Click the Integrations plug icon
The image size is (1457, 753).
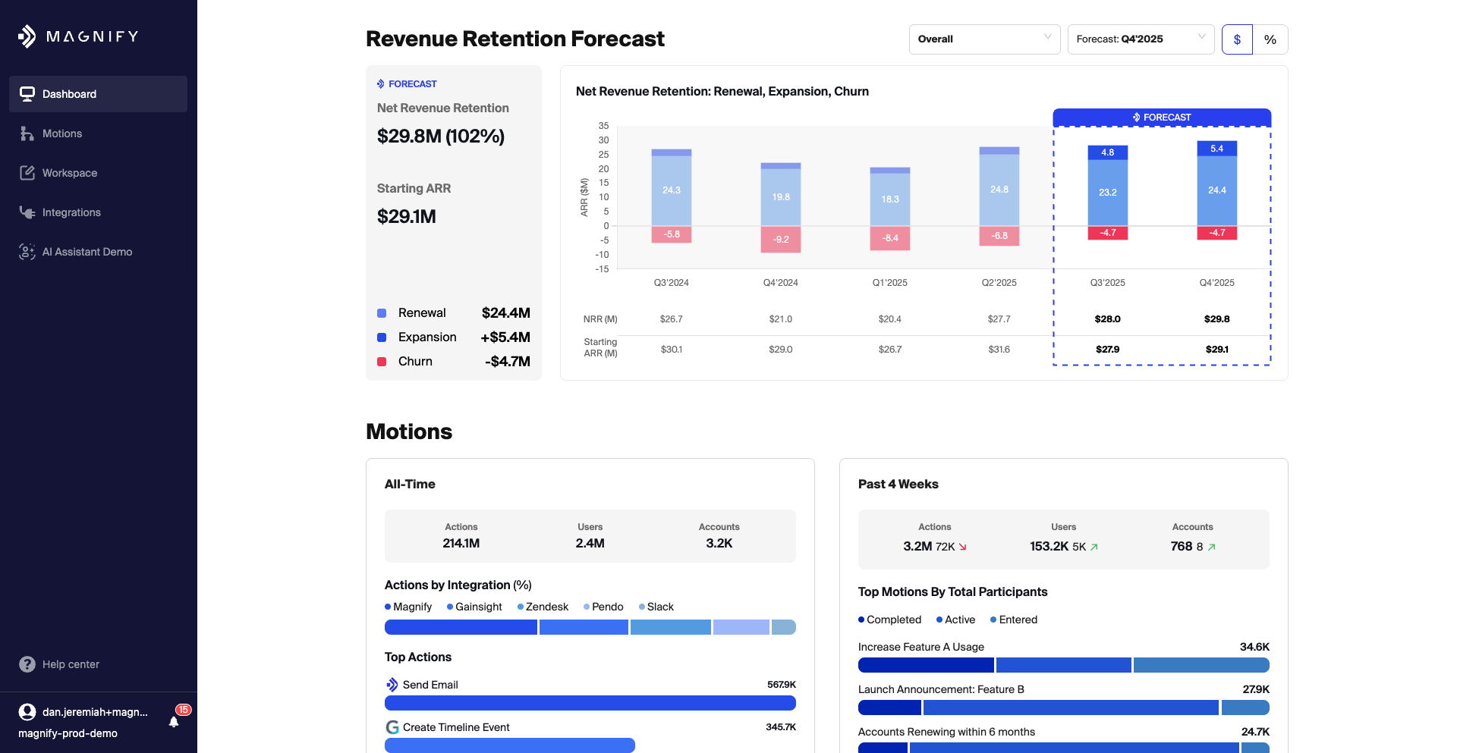pos(27,212)
